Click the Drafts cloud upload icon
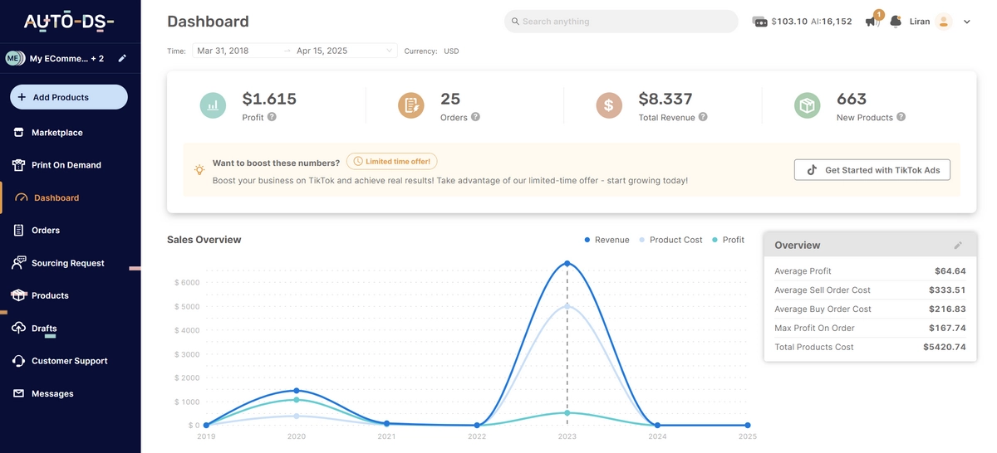Screen dimensions: 997x453 (x=18, y=328)
